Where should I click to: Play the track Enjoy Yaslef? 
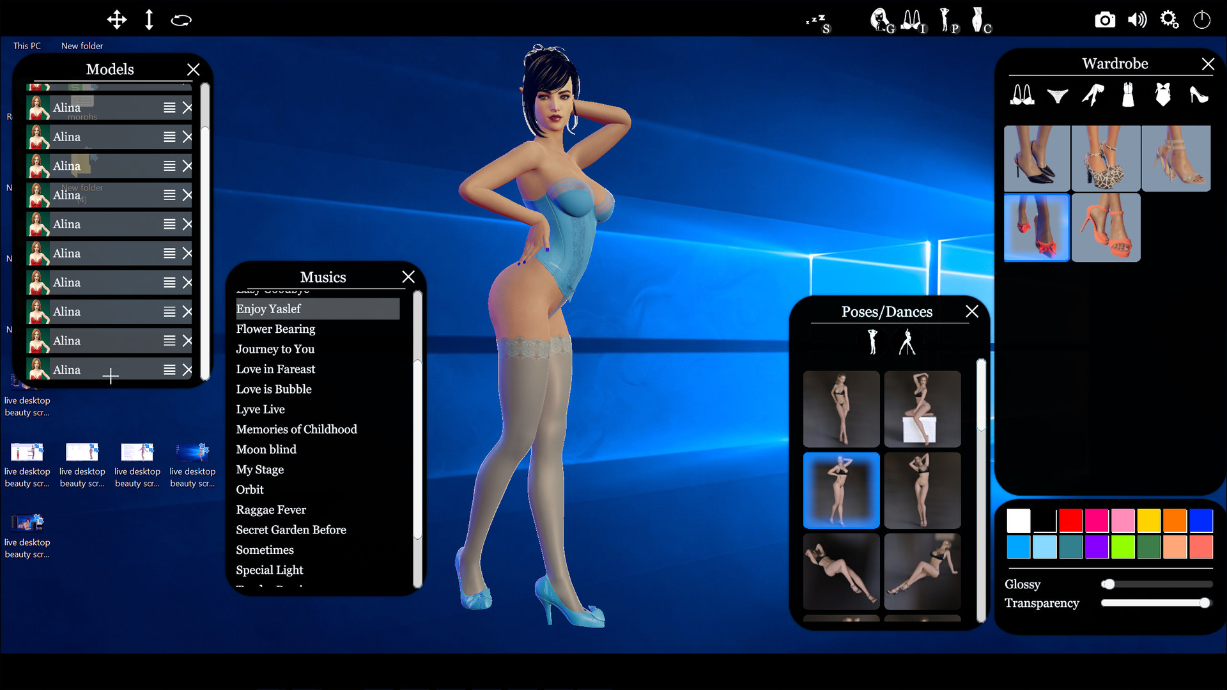[268, 309]
